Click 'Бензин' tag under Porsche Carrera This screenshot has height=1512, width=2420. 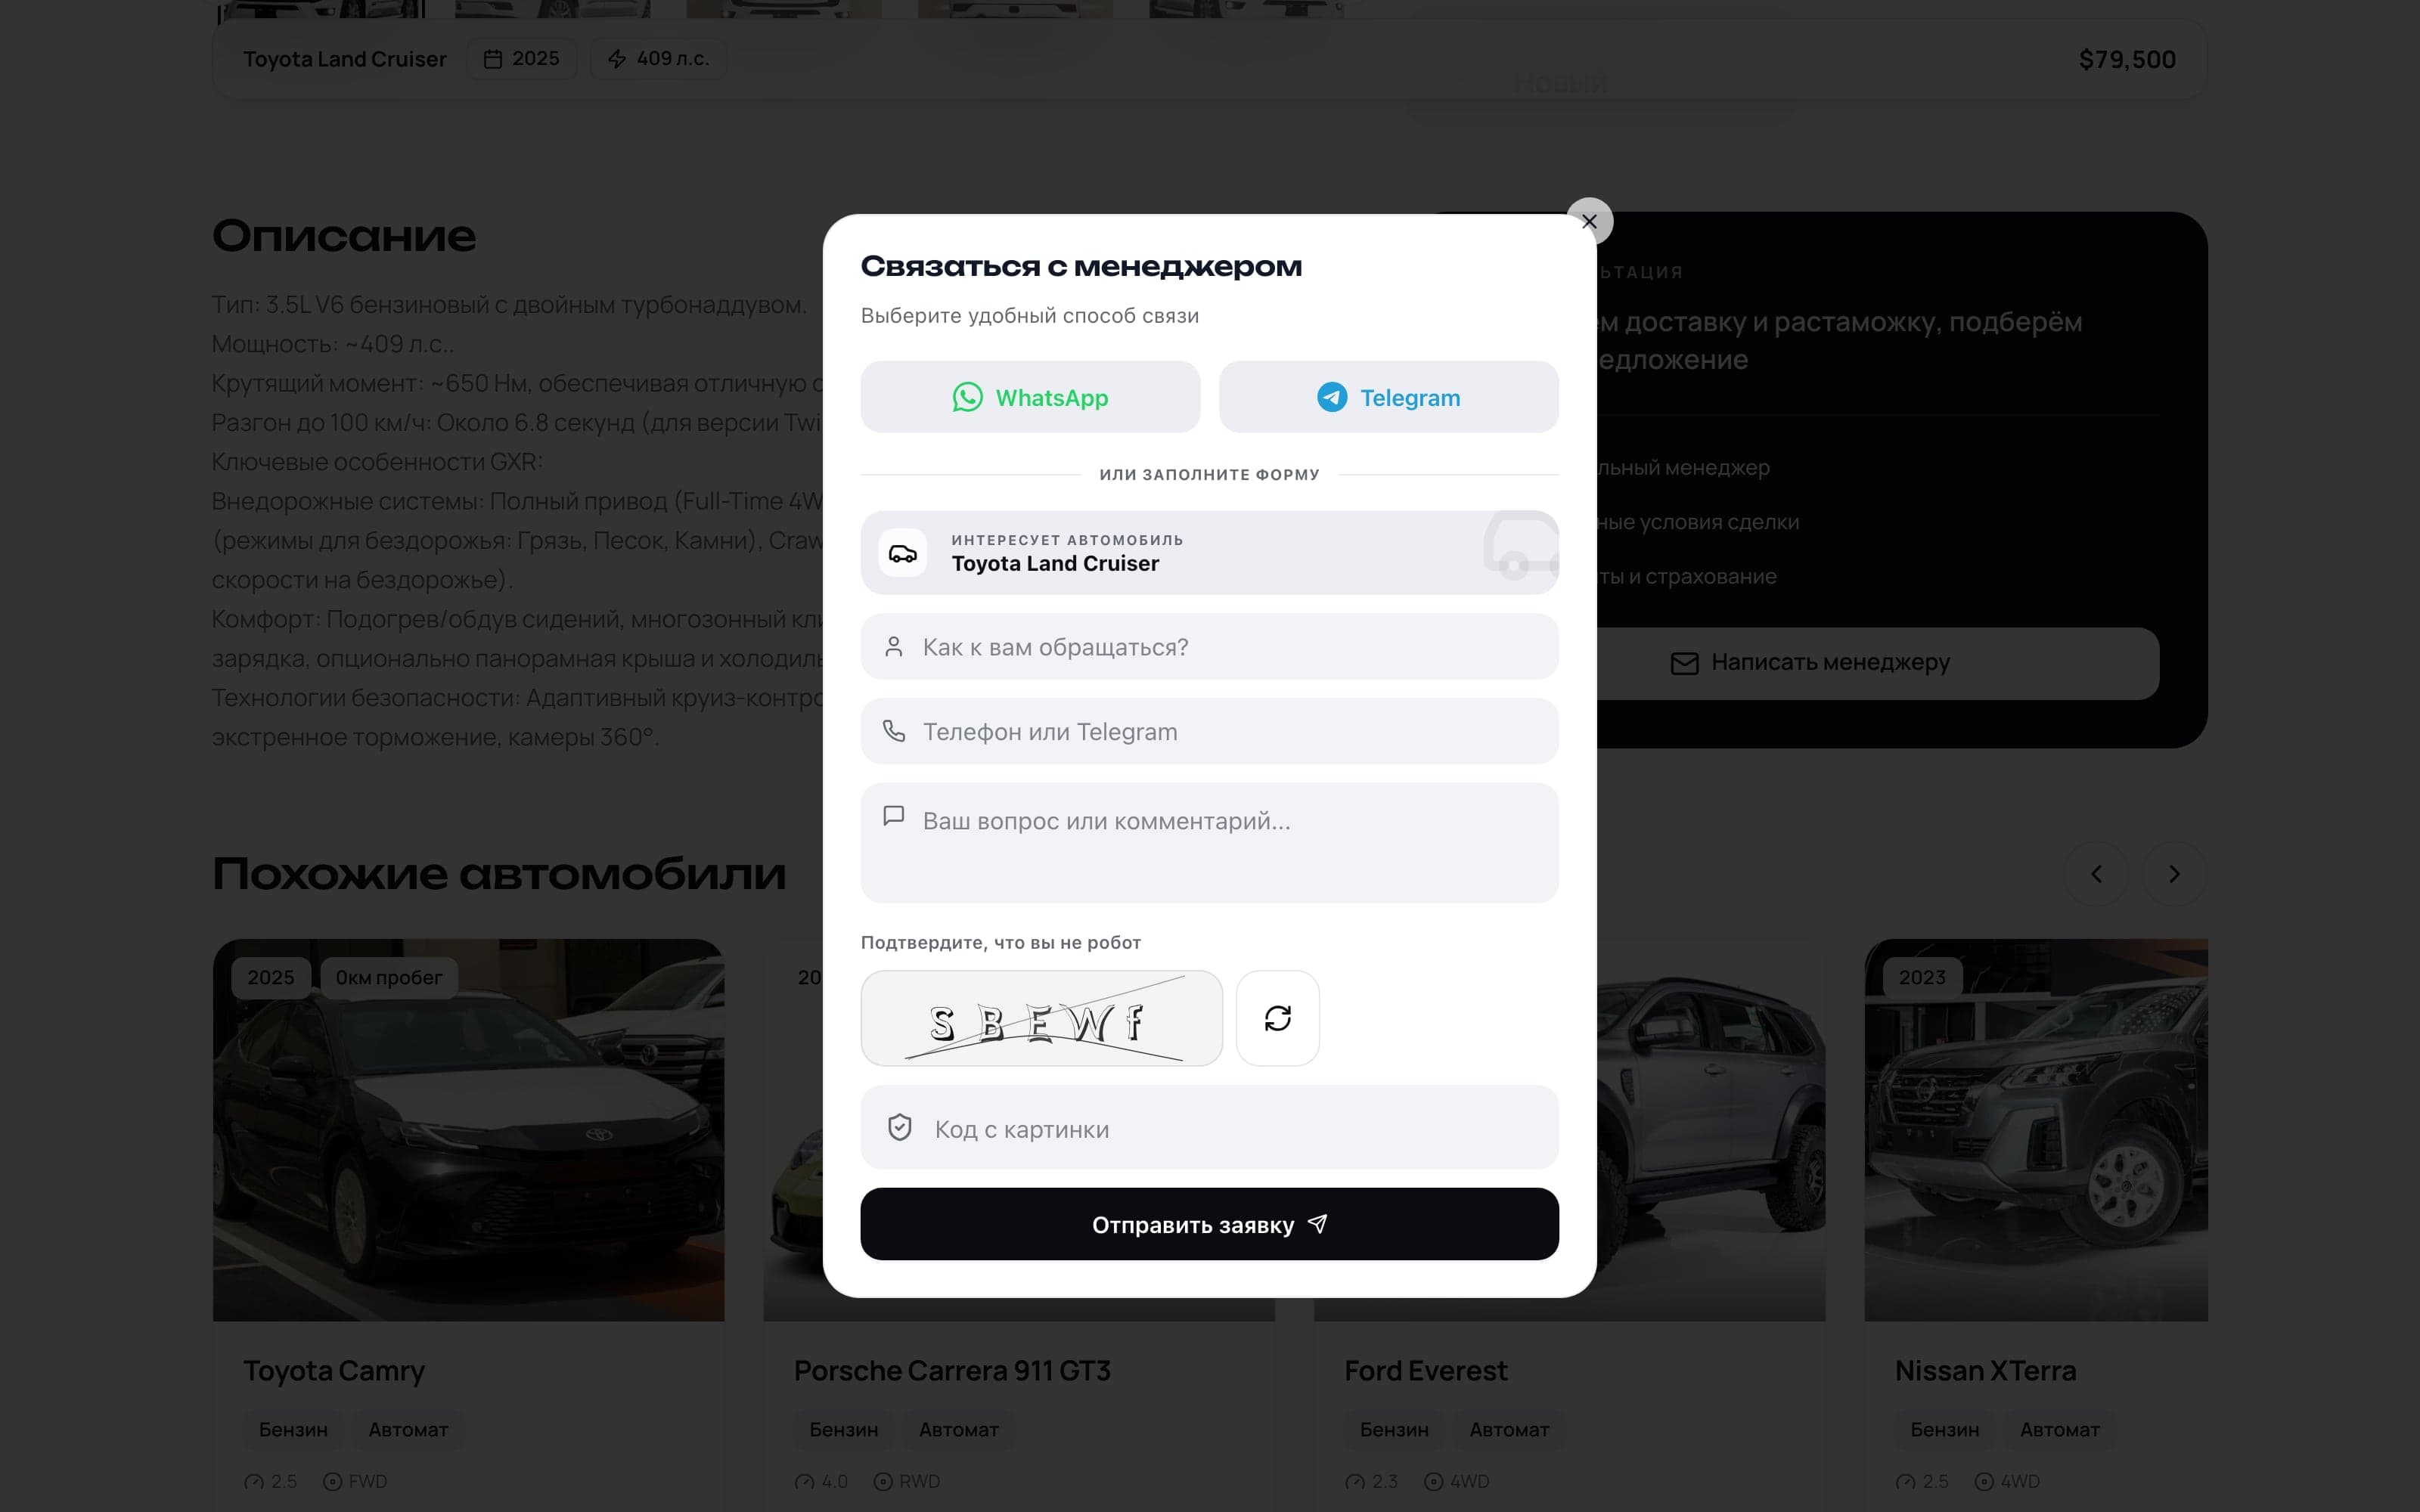(844, 1429)
